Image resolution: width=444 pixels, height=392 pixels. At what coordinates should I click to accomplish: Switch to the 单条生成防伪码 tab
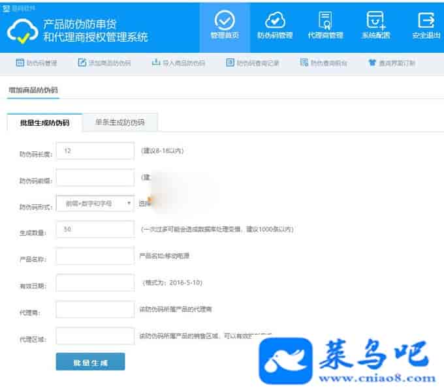point(119,123)
